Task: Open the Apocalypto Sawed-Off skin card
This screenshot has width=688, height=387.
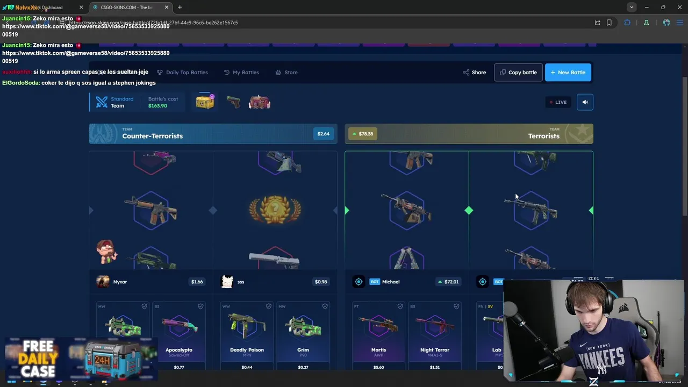Action: 179,336
